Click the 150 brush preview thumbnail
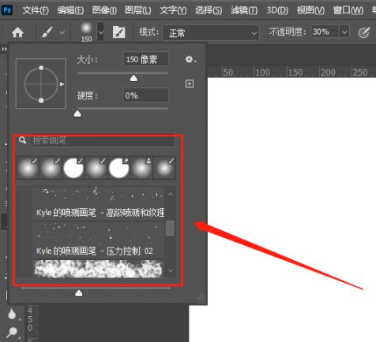This screenshot has width=376, height=342. coord(86,32)
